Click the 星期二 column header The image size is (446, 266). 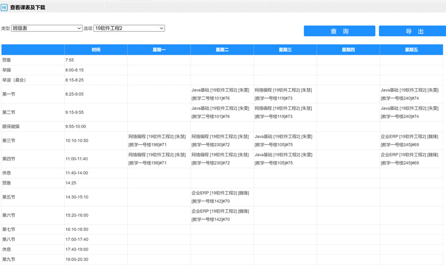point(222,49)
